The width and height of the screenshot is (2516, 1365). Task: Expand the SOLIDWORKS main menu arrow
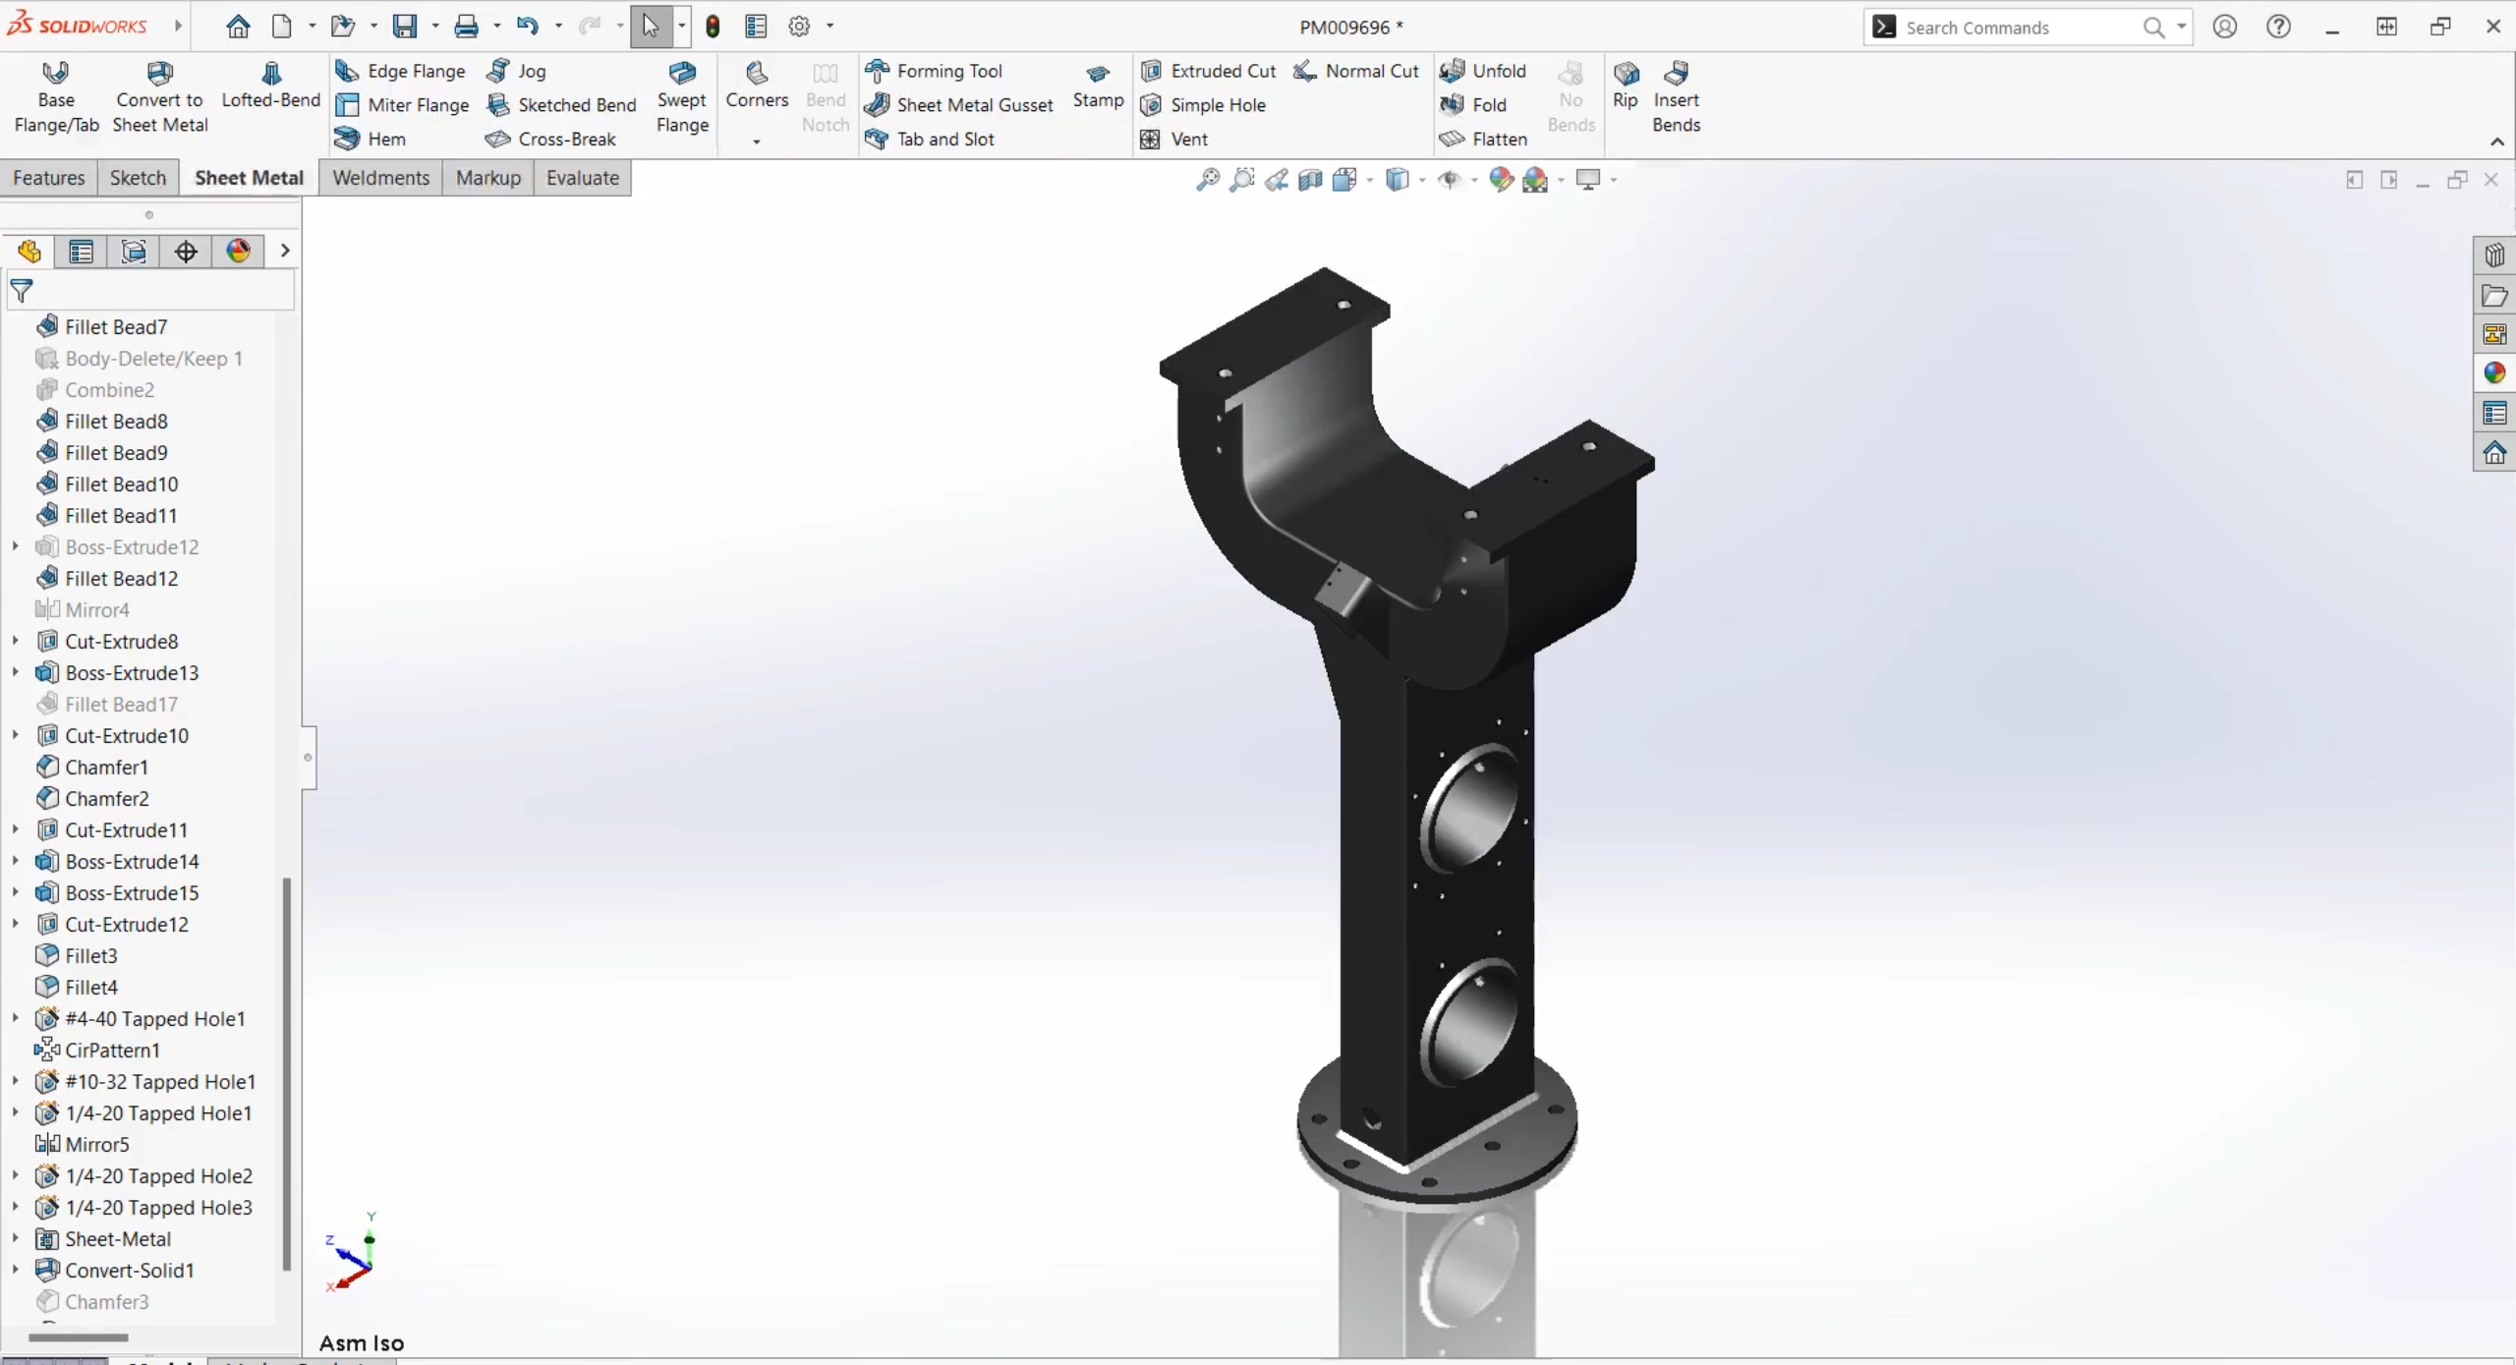coord(178,26)
